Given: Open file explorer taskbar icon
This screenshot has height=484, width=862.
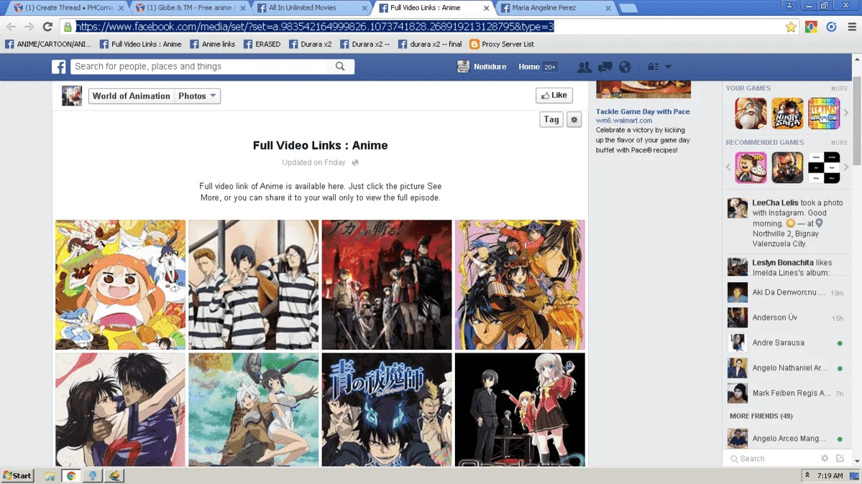Looking at the screenshot, I should (50, 476).
